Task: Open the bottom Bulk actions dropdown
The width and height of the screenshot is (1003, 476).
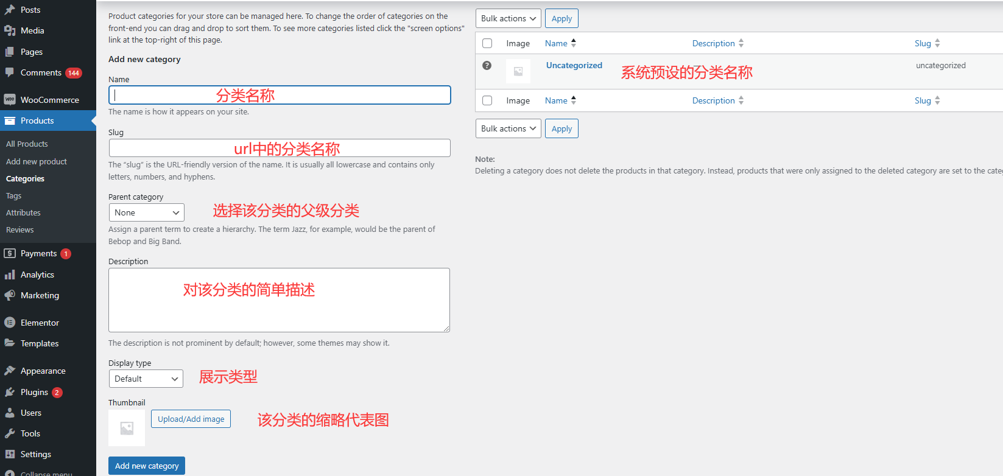Action: tap(509, 128)
